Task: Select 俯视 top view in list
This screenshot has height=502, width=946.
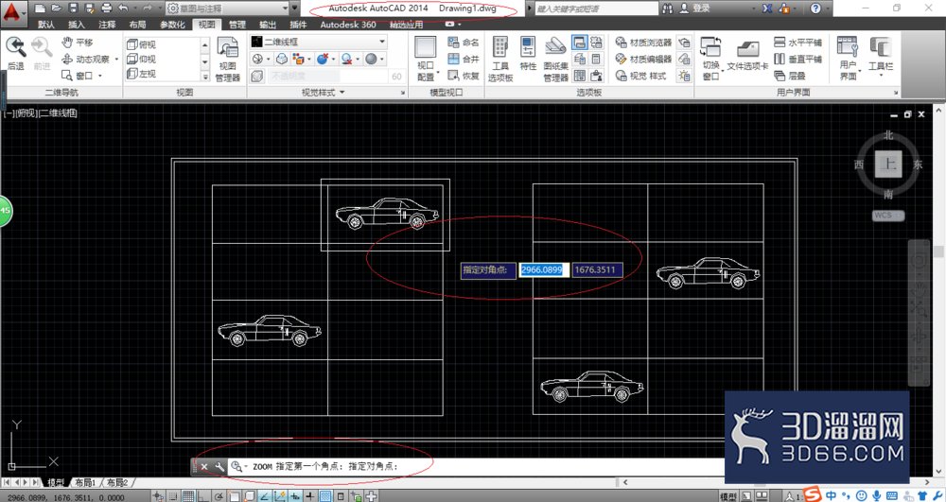Action: (143, 44)
